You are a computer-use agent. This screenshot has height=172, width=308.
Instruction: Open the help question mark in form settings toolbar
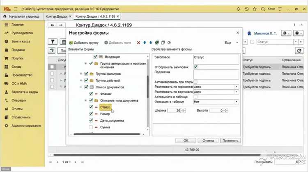(x=169, y=42)
